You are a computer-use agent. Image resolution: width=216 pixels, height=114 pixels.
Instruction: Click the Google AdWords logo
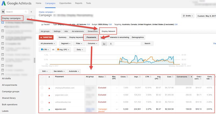(16, 3)
